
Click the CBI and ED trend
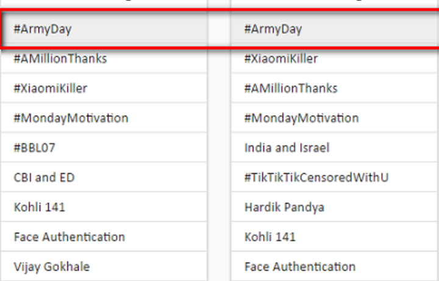click(44, 177)
